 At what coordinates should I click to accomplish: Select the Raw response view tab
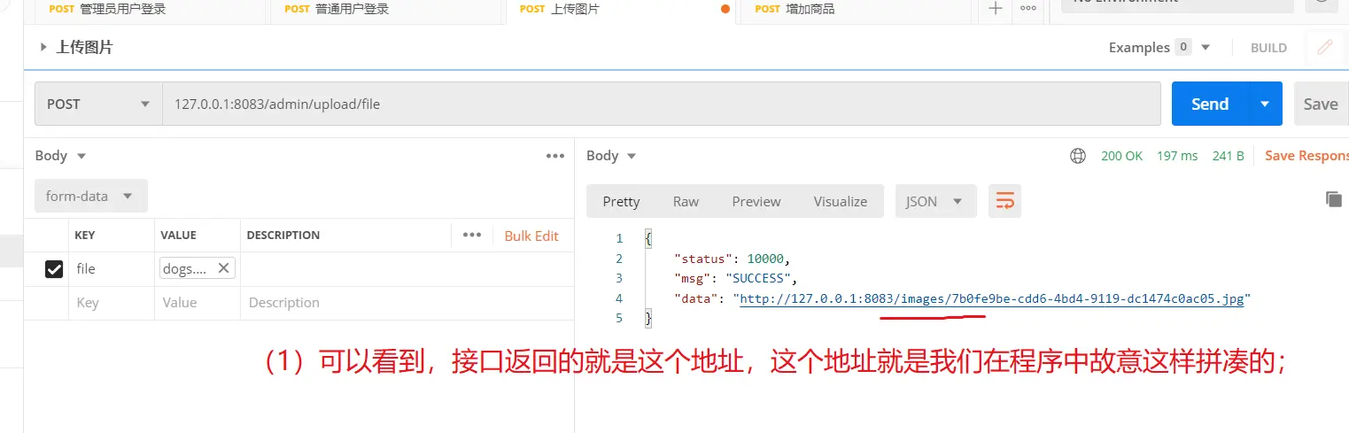tap(686, 201)
